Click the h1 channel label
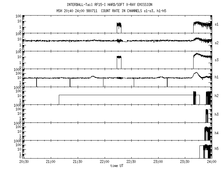The image size is (223, 171). pos(216,77)
